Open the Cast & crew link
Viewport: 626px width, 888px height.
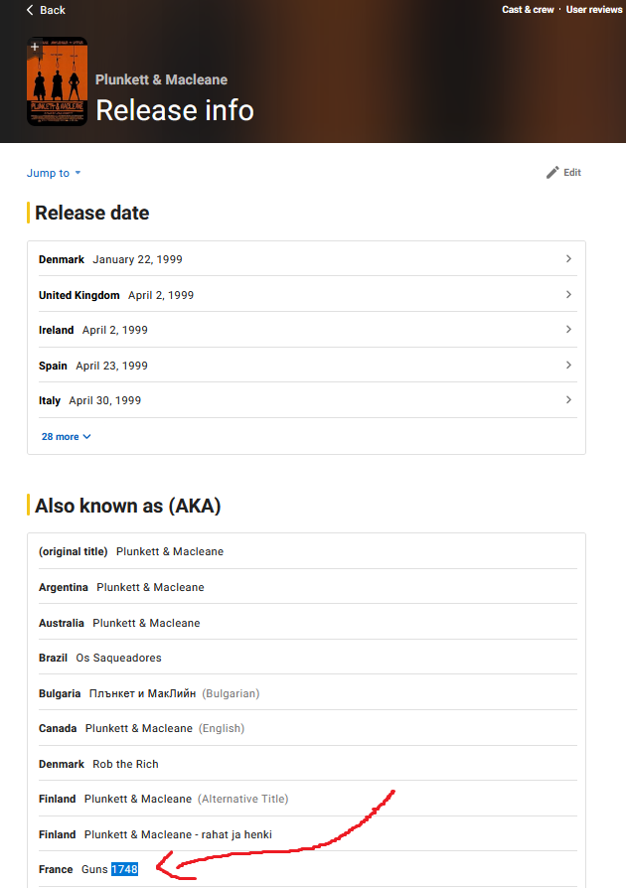pyautogui.click(x=528, y=10)
